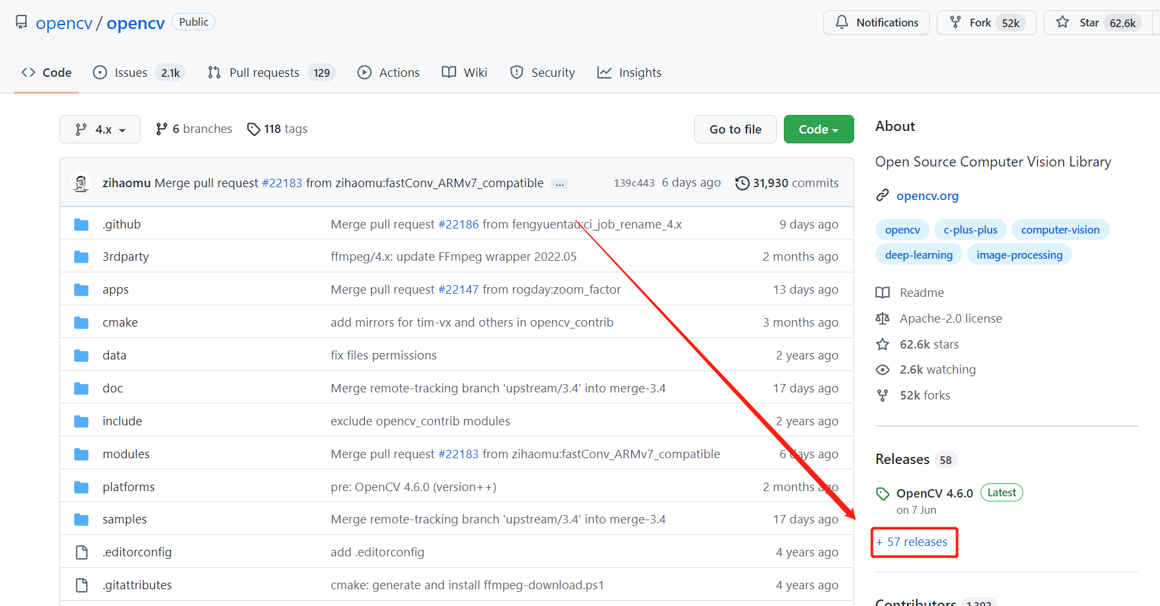The width and height of the screenshot is (1160, 606).
Task: Expand commit message with ellipsis button
Action: 560,184
